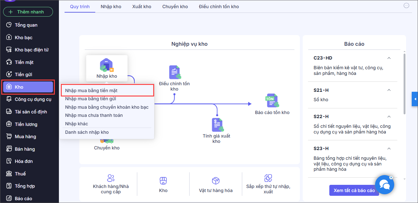
Task: Click the Khách hàng/Nhà cung cấp icon
Action: point(111,178)
